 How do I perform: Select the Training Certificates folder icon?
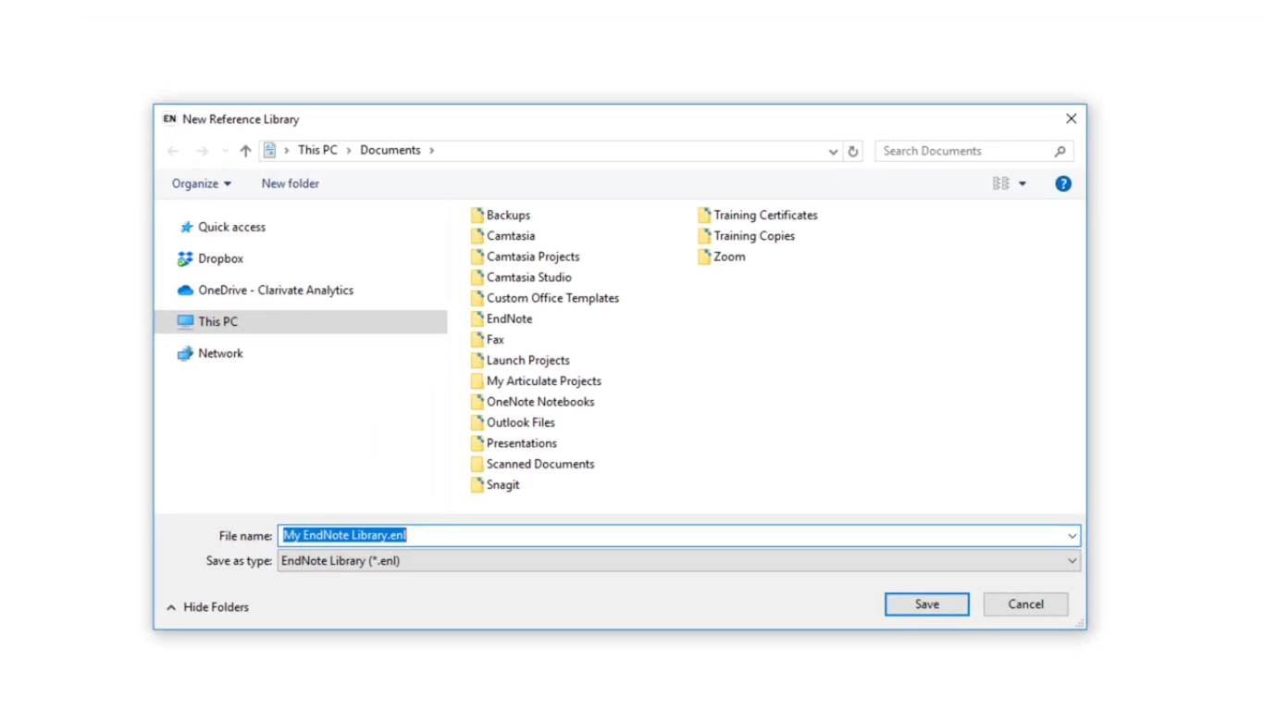click(704, 215)
